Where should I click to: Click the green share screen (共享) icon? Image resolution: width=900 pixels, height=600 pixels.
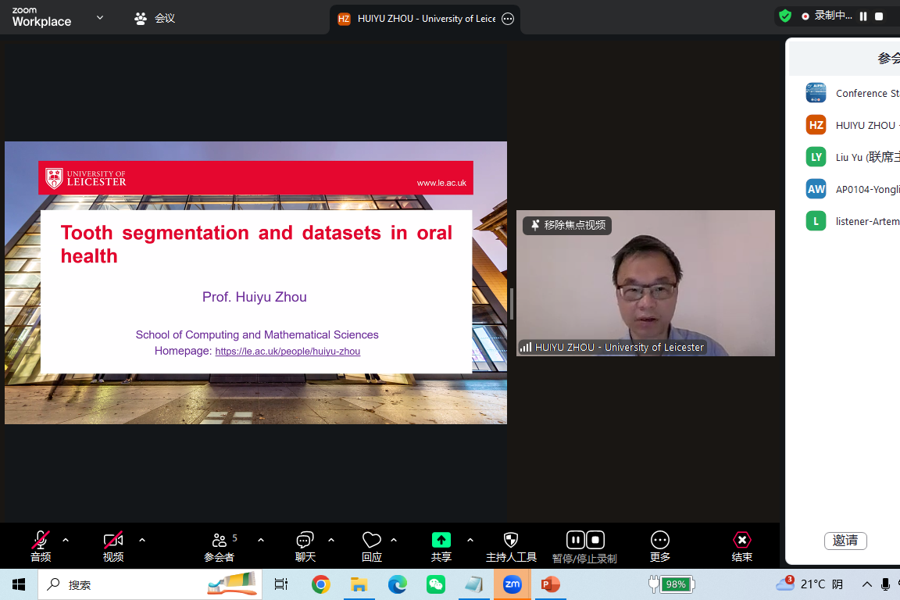(441, 541)
